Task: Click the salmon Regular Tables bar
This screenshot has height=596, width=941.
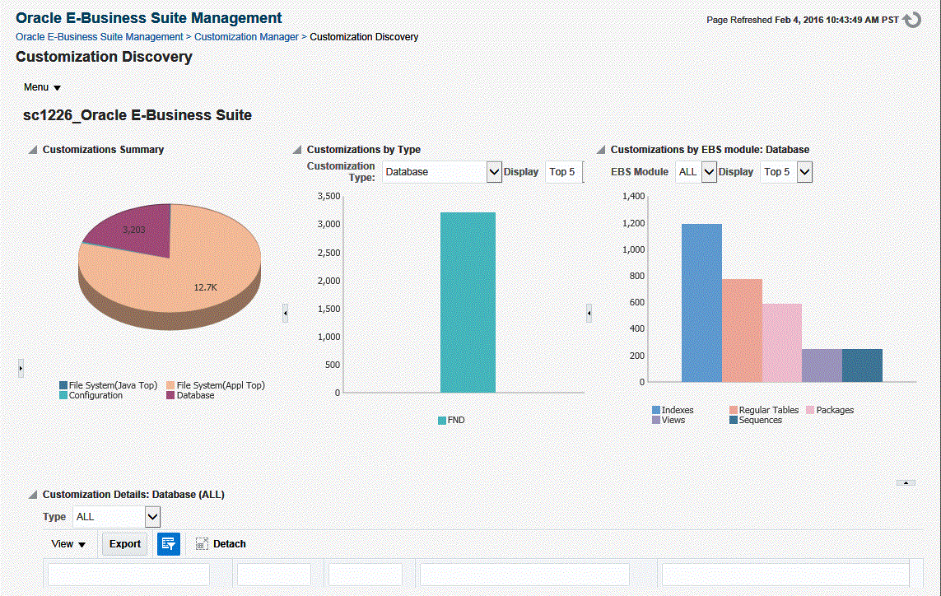Action: point(742,330)
